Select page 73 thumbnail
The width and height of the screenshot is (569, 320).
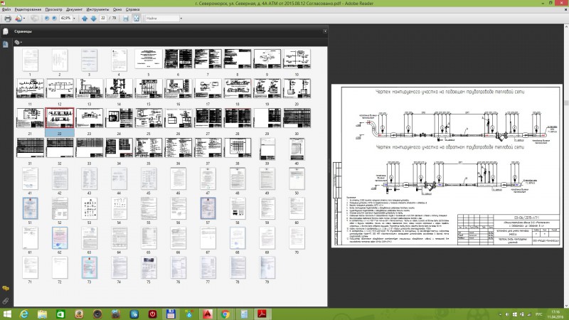(90, 267)
